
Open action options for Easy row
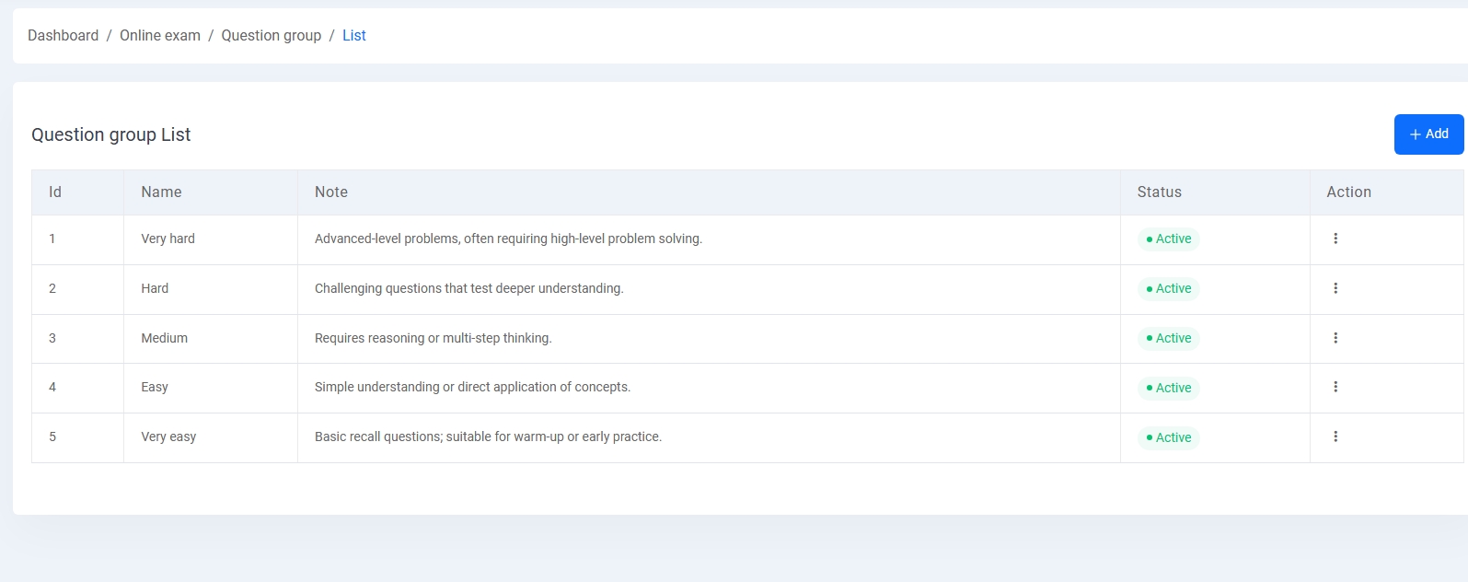[x=1335, y=387]
